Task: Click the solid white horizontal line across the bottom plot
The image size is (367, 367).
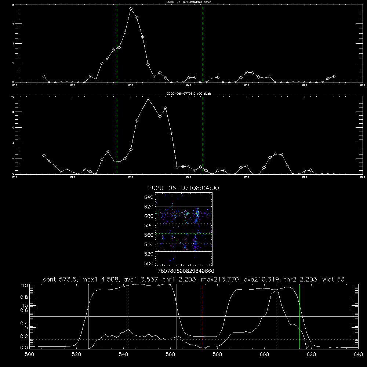Action: click(194, 316)
